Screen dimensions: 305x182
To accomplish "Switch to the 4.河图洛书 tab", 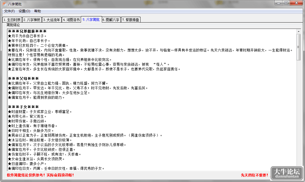I will [x=72, y=20].
